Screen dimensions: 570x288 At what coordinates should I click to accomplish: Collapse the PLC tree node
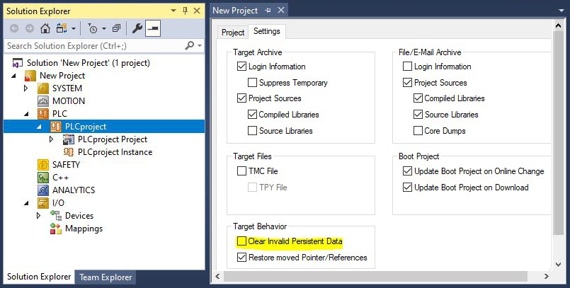pos(26,114)
